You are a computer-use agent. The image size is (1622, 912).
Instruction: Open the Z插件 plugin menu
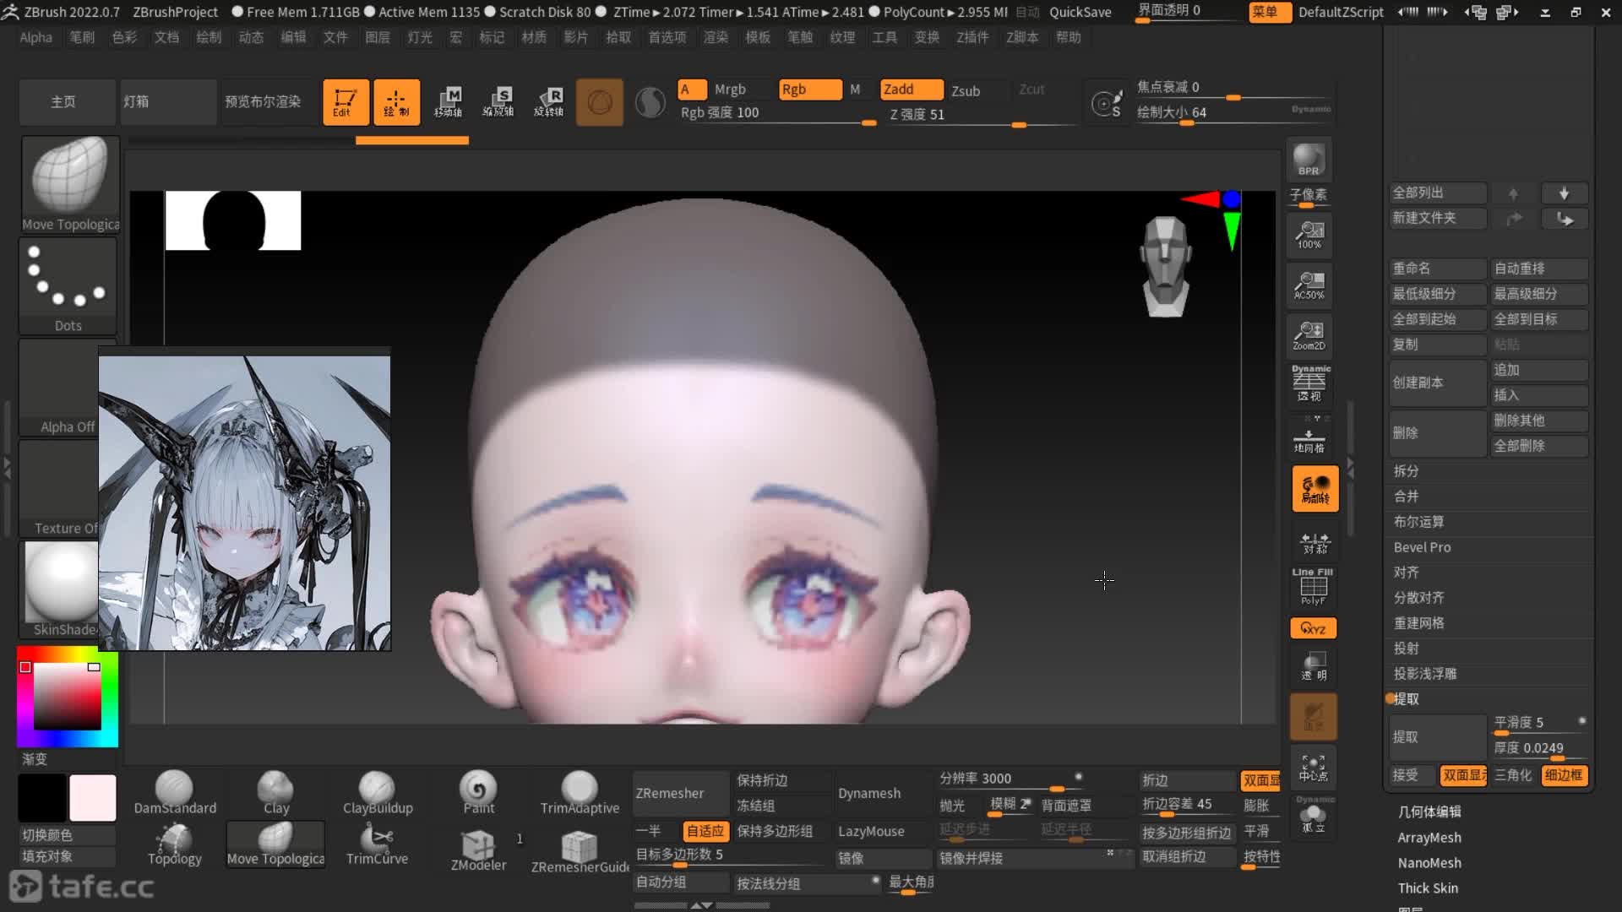coord(972,37)
